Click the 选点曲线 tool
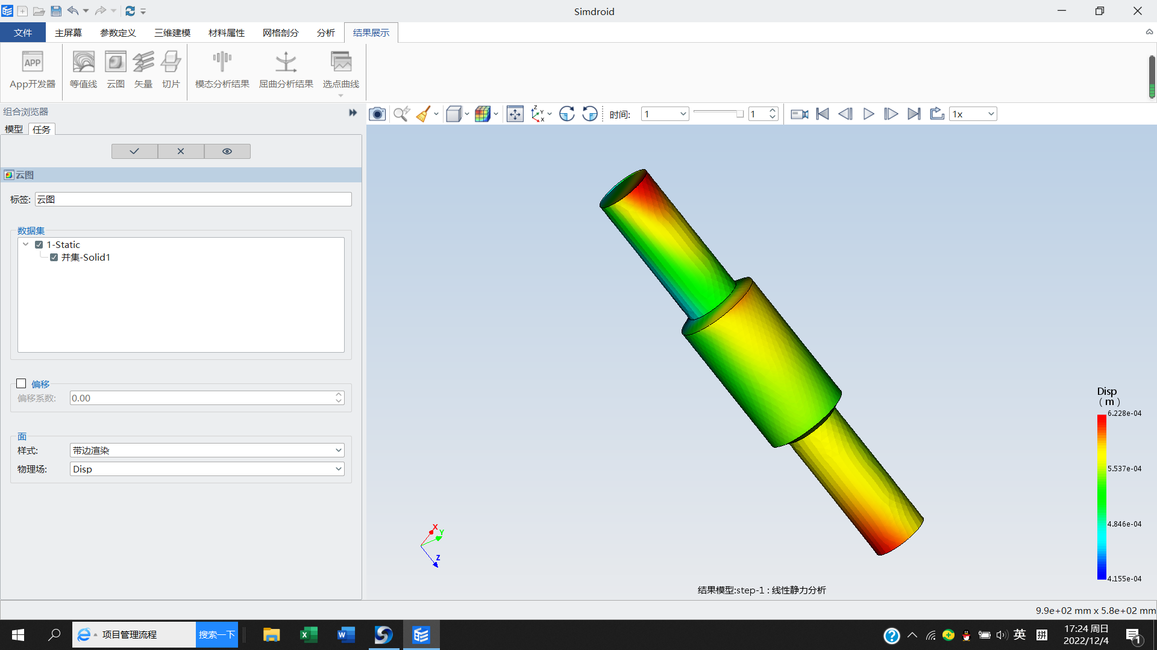 point(341,70)
